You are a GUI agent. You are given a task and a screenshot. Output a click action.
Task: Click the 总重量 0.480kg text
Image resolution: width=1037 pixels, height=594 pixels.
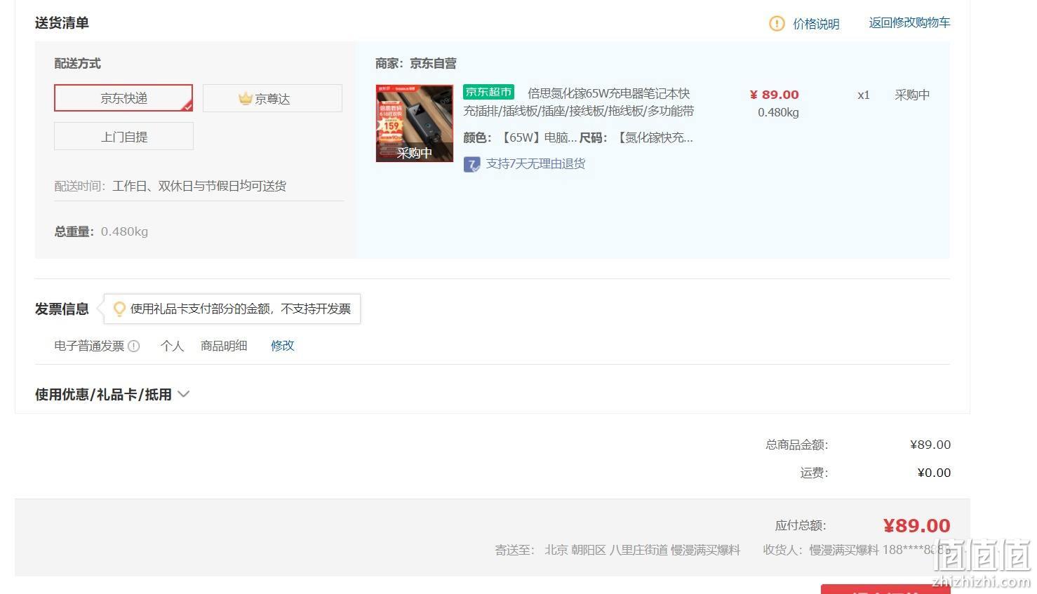click(x=101, y=231)
